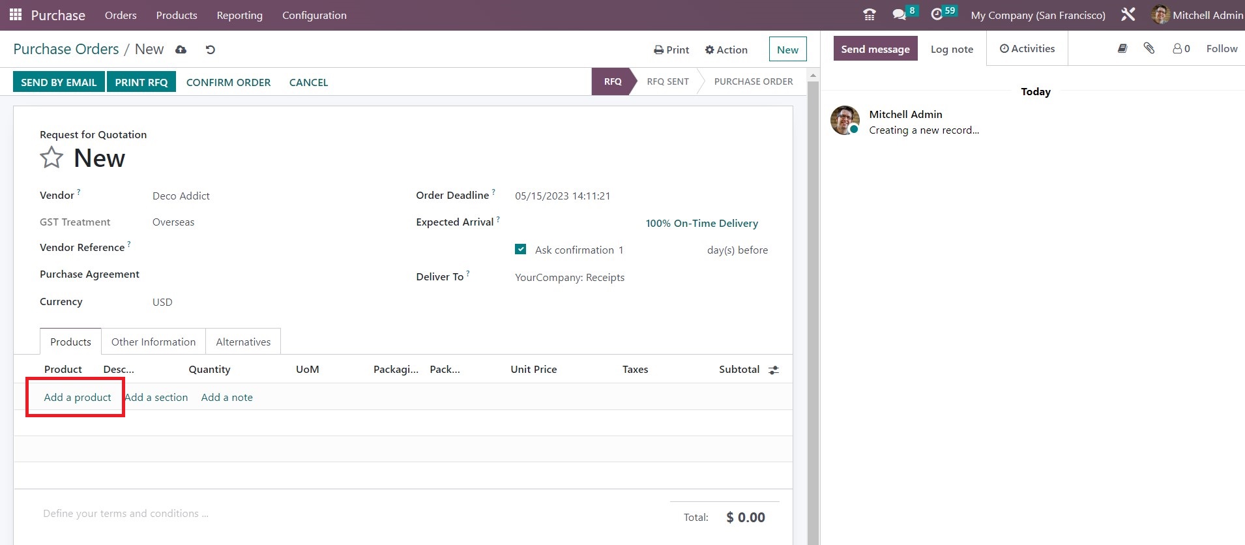
Task: Click the terms and conditions field
Action: pyautogui.click(x=126, y=514)
